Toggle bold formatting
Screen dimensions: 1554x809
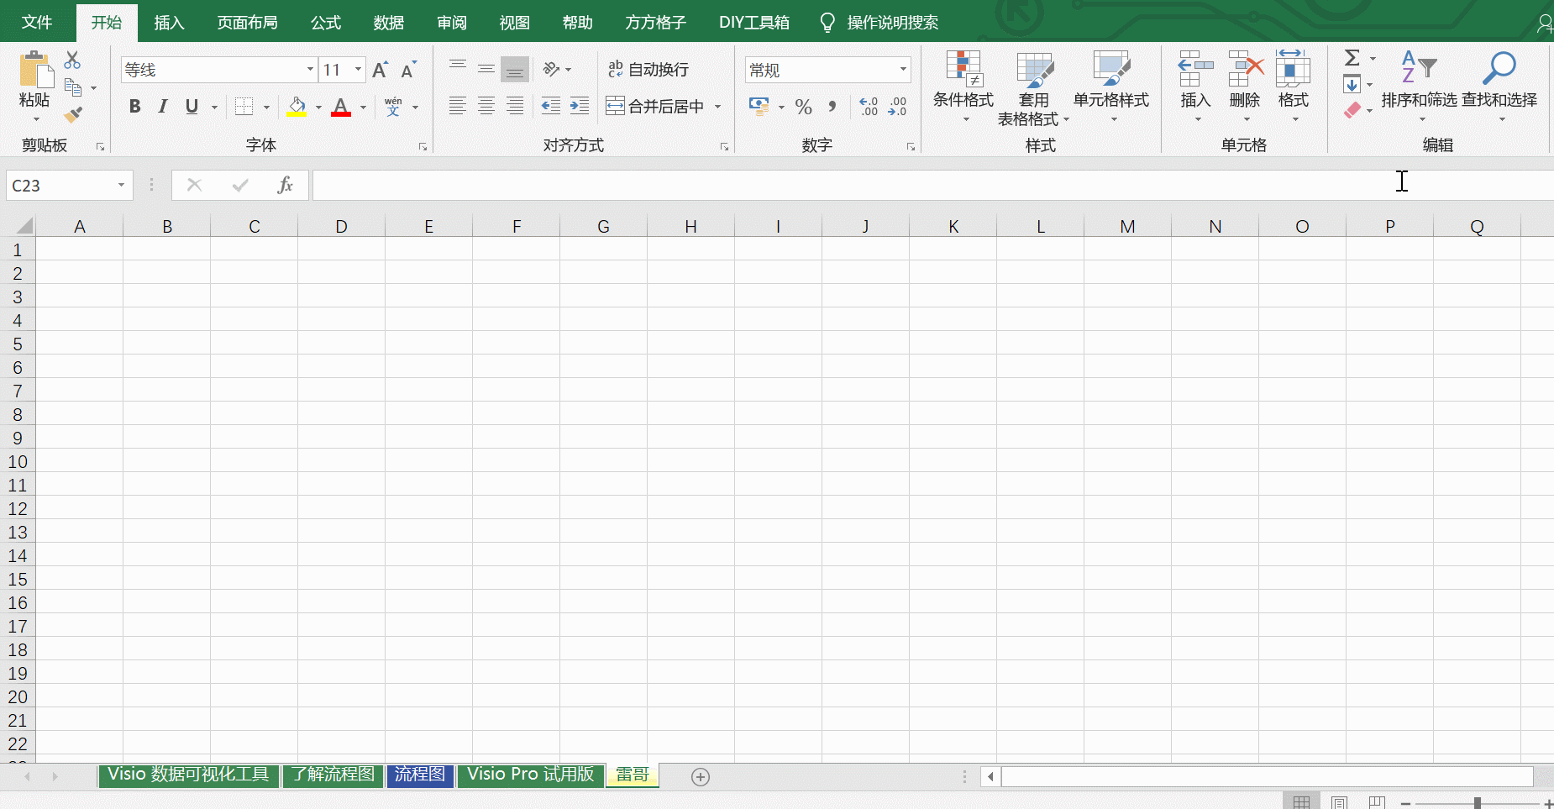click(x=134, y=107)
